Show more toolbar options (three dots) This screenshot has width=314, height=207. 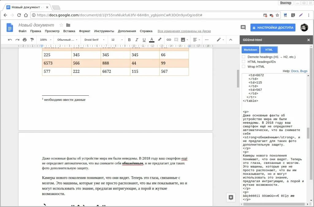click(x=207, y=40)
